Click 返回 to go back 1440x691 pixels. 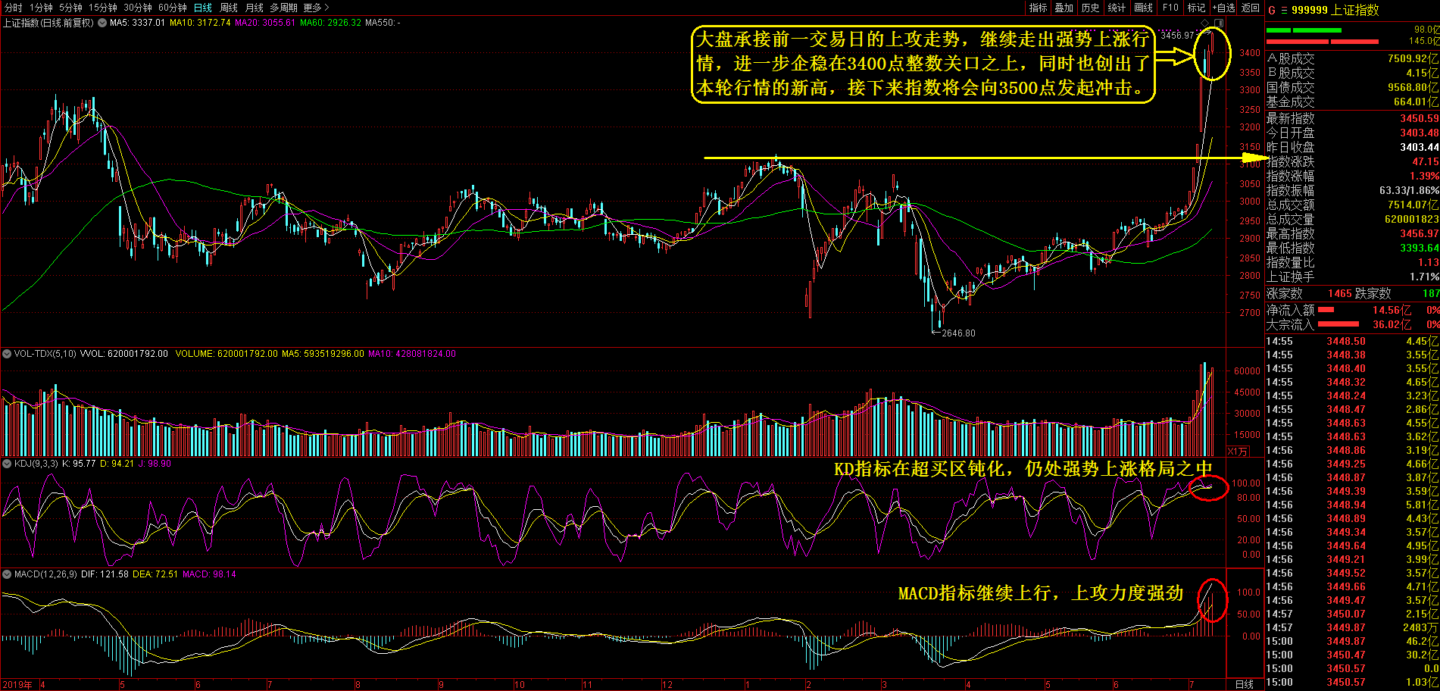(x=1251, y=8)
